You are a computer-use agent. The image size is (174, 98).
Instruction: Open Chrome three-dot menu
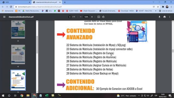(171, 7)
